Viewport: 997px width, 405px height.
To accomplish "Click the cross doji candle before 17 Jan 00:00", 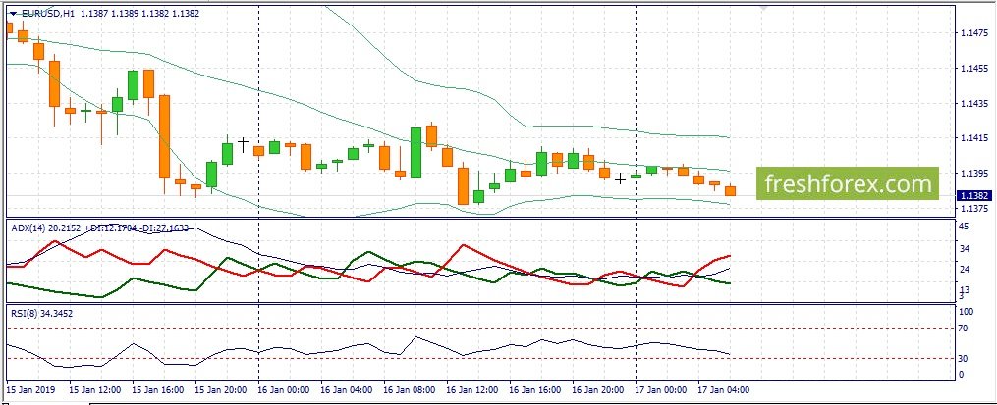I will coord(620,179).
